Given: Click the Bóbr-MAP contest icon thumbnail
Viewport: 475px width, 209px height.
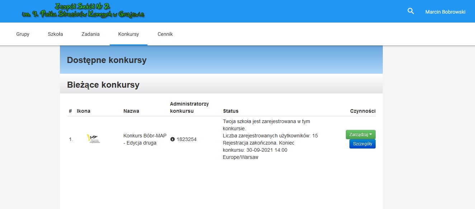Looking at the screenshot, I should pos(93,139).
